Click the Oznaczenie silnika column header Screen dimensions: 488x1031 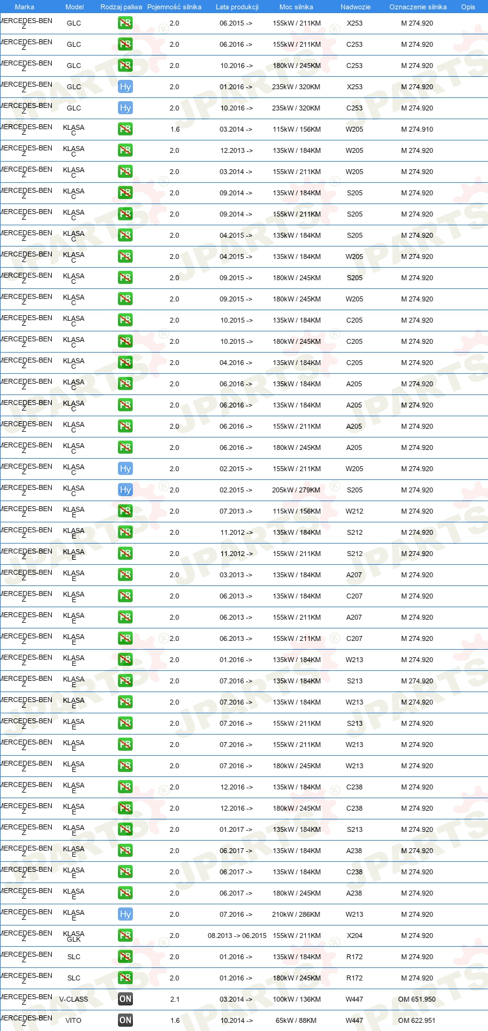pyautogui.click(x=418, y=7)
